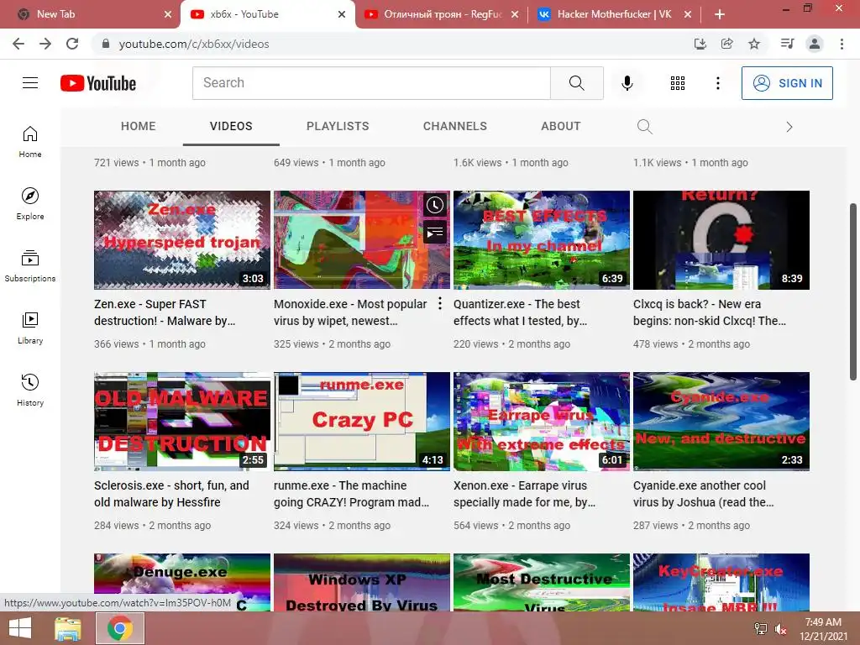Open the ABOUT tab

pyautogui.click(x=560, y=126)
